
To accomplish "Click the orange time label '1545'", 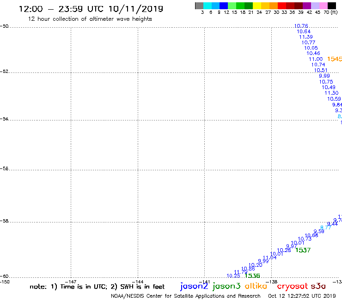I will [335, 59].
